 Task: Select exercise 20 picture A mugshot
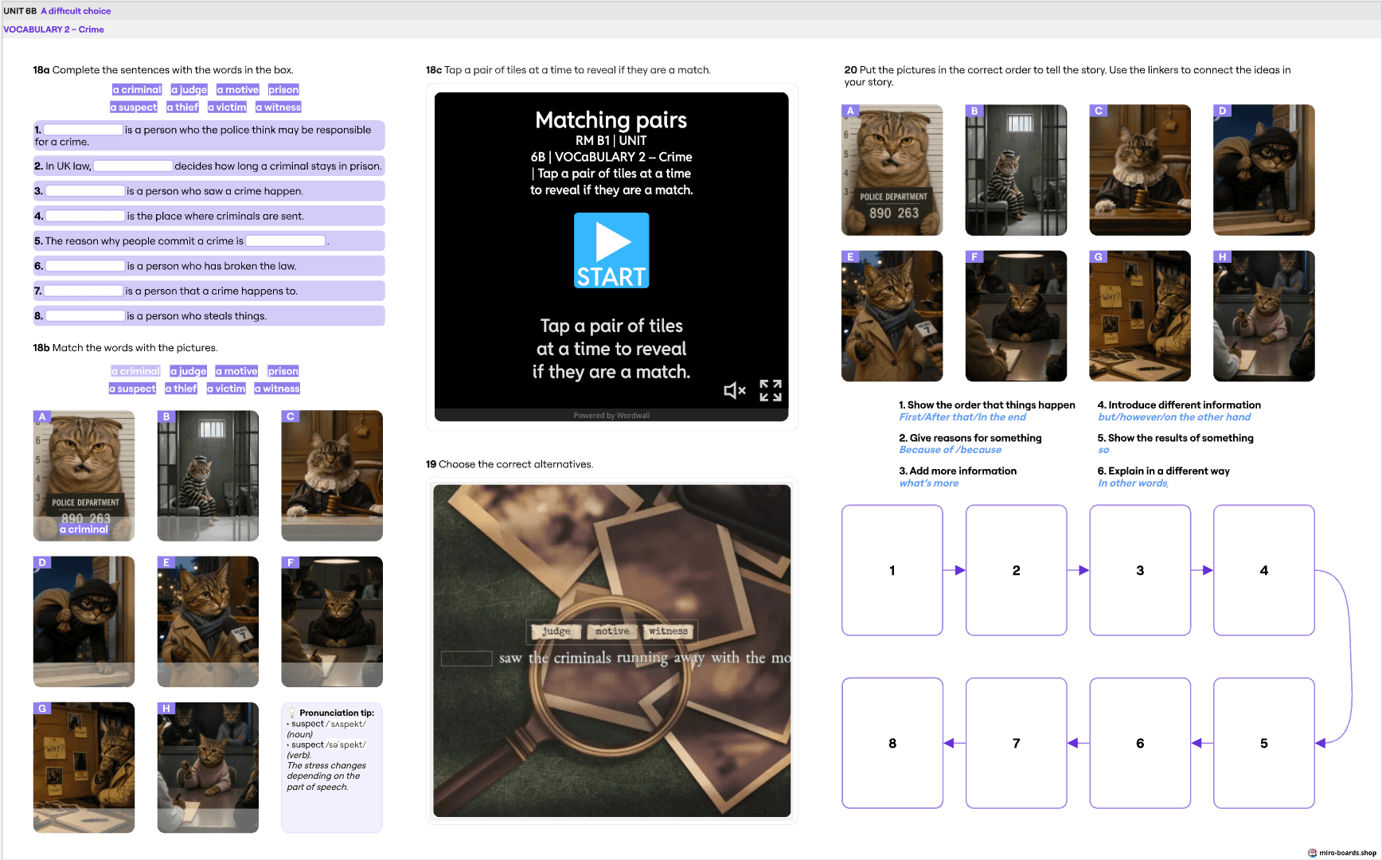pos(892,170)
